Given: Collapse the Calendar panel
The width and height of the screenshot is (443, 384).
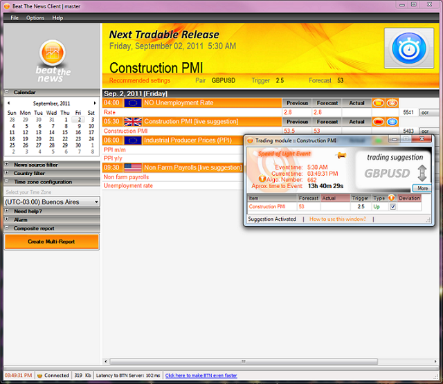Looking at the screenshot, I should pos(7,92).
